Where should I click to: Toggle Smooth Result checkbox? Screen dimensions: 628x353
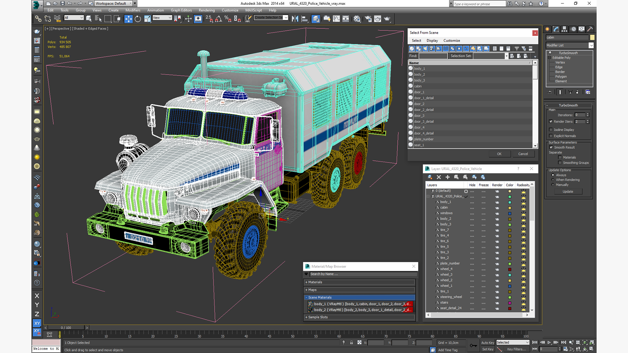click(551, 147)
